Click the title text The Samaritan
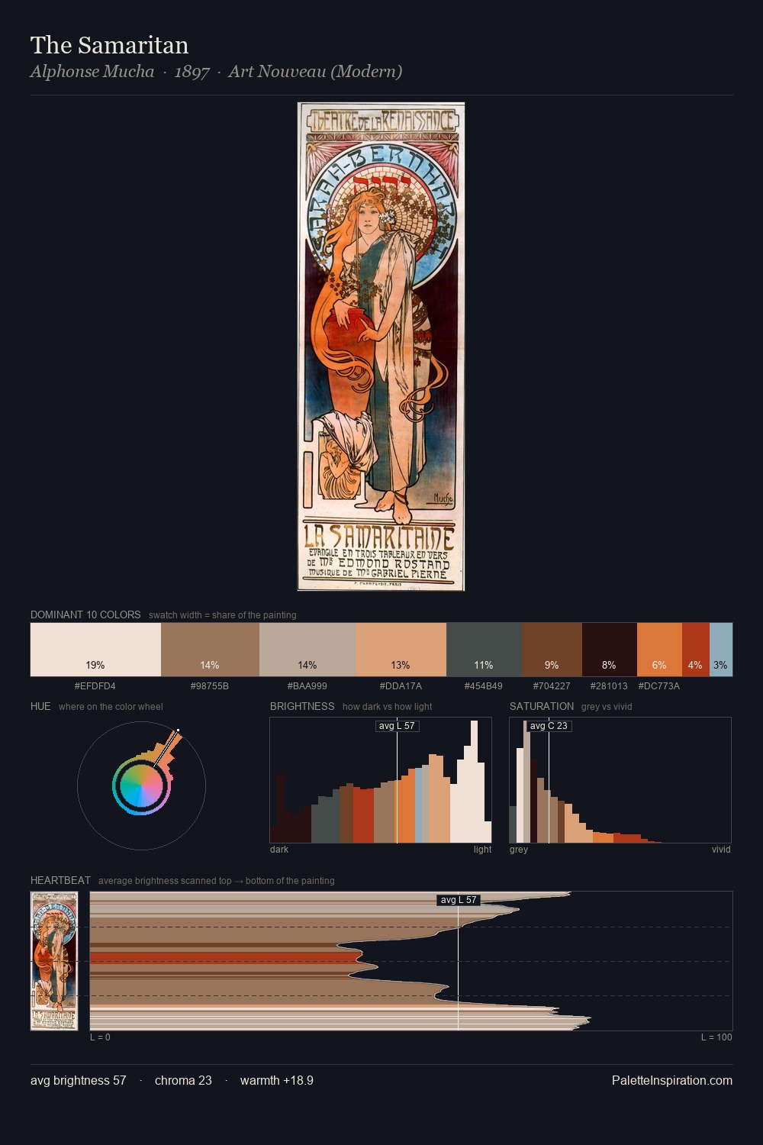 click(109, 45)
